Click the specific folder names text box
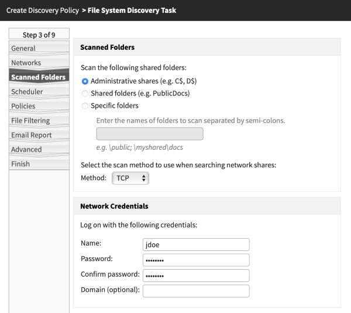 pos(149,134)
